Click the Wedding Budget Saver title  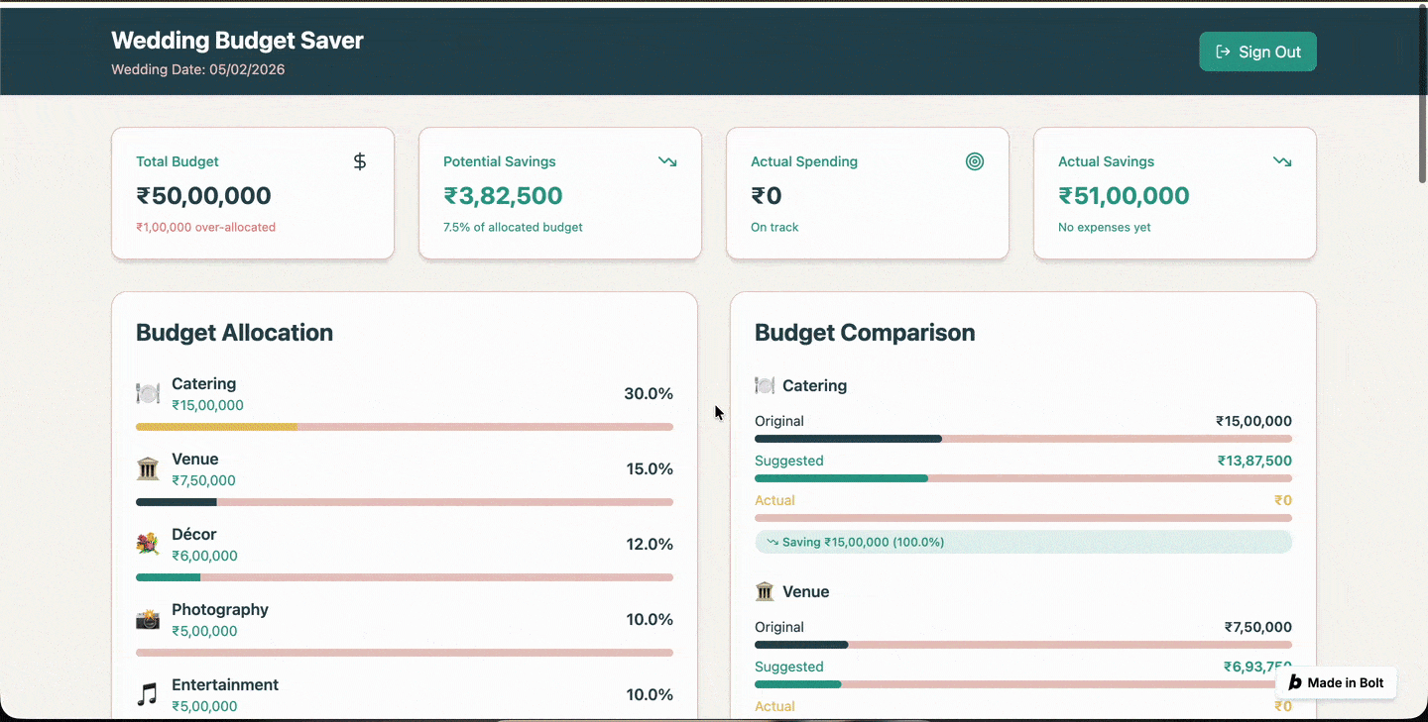point(237,41)
